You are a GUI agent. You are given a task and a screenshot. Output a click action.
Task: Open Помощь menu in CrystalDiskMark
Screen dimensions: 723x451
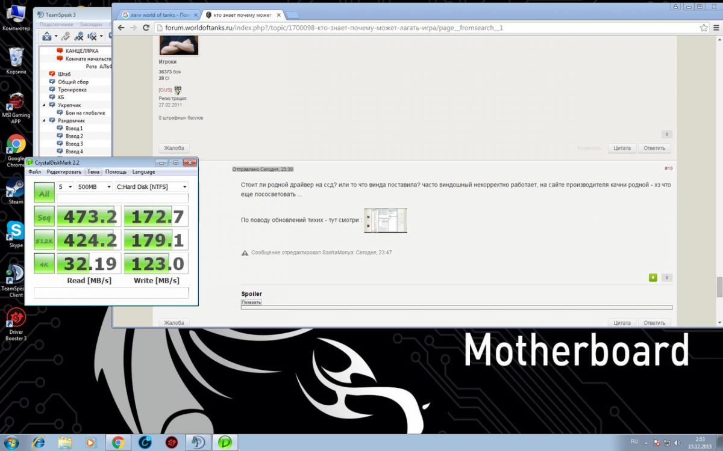116,172
